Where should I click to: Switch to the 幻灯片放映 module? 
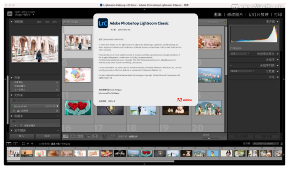258,15
